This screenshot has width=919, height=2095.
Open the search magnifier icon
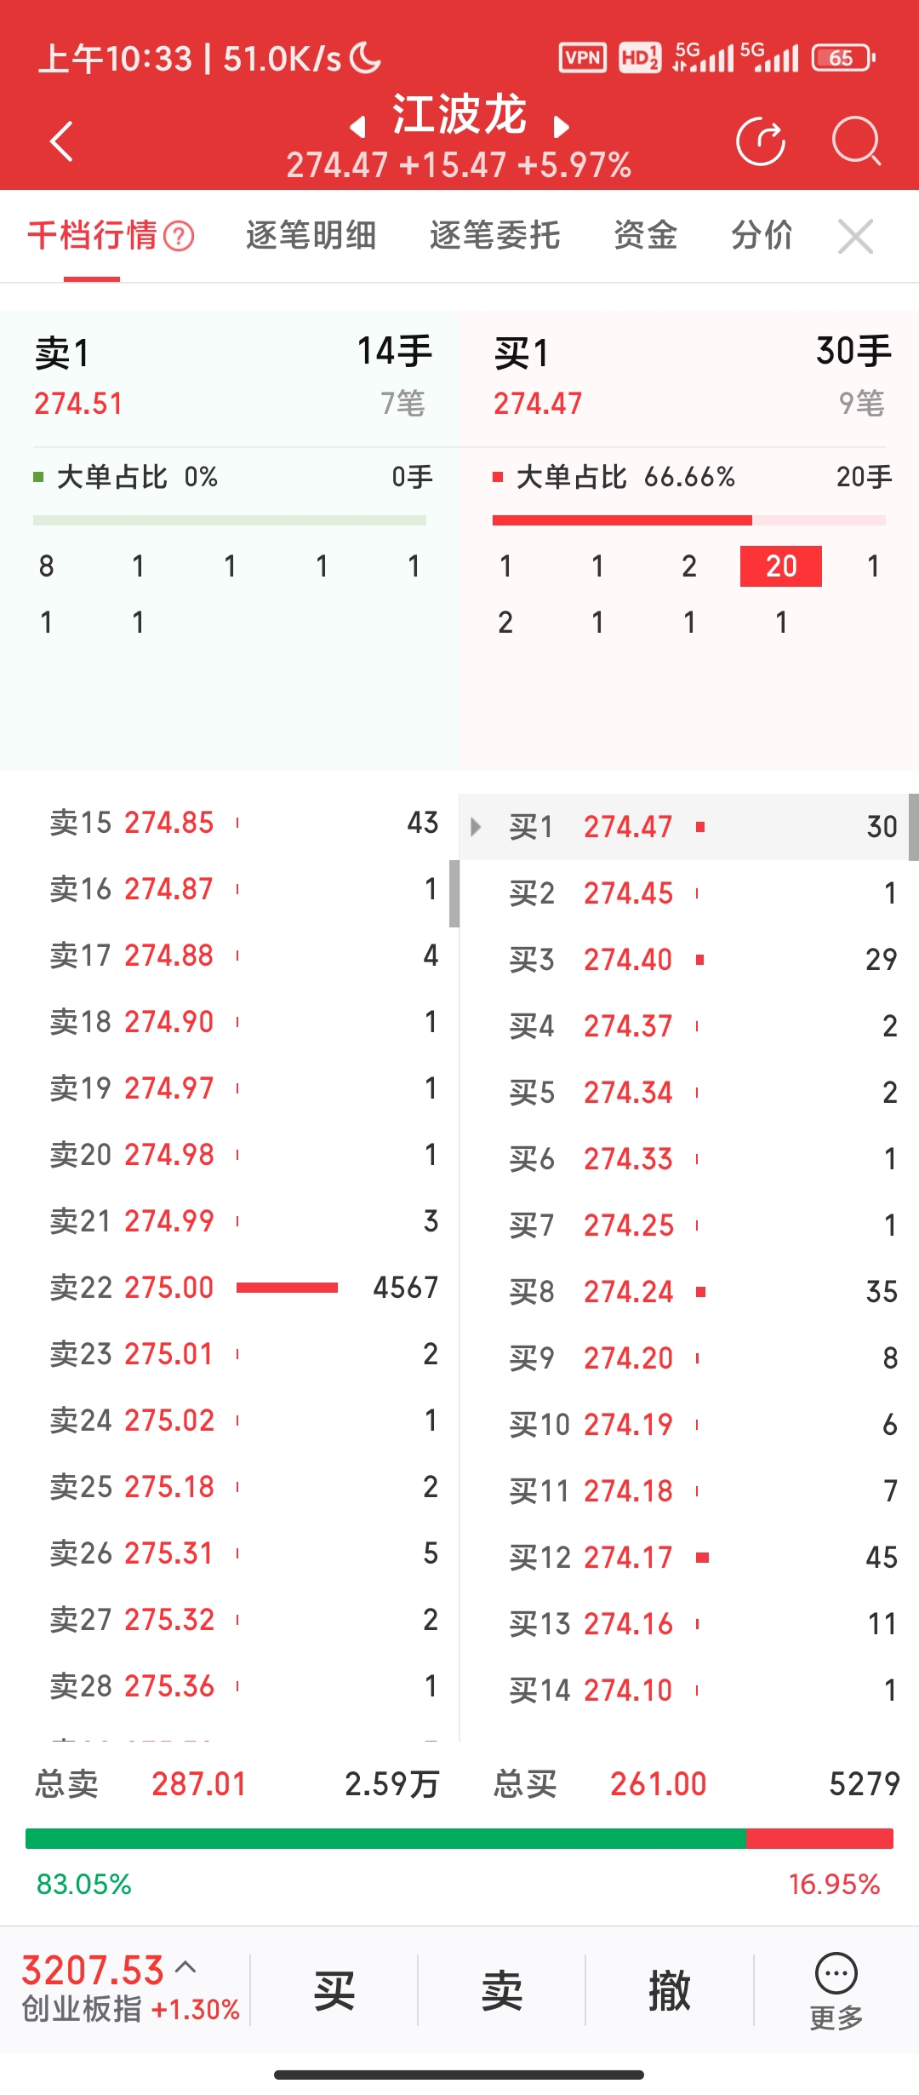pyautogui.click(x=855, y=141)
